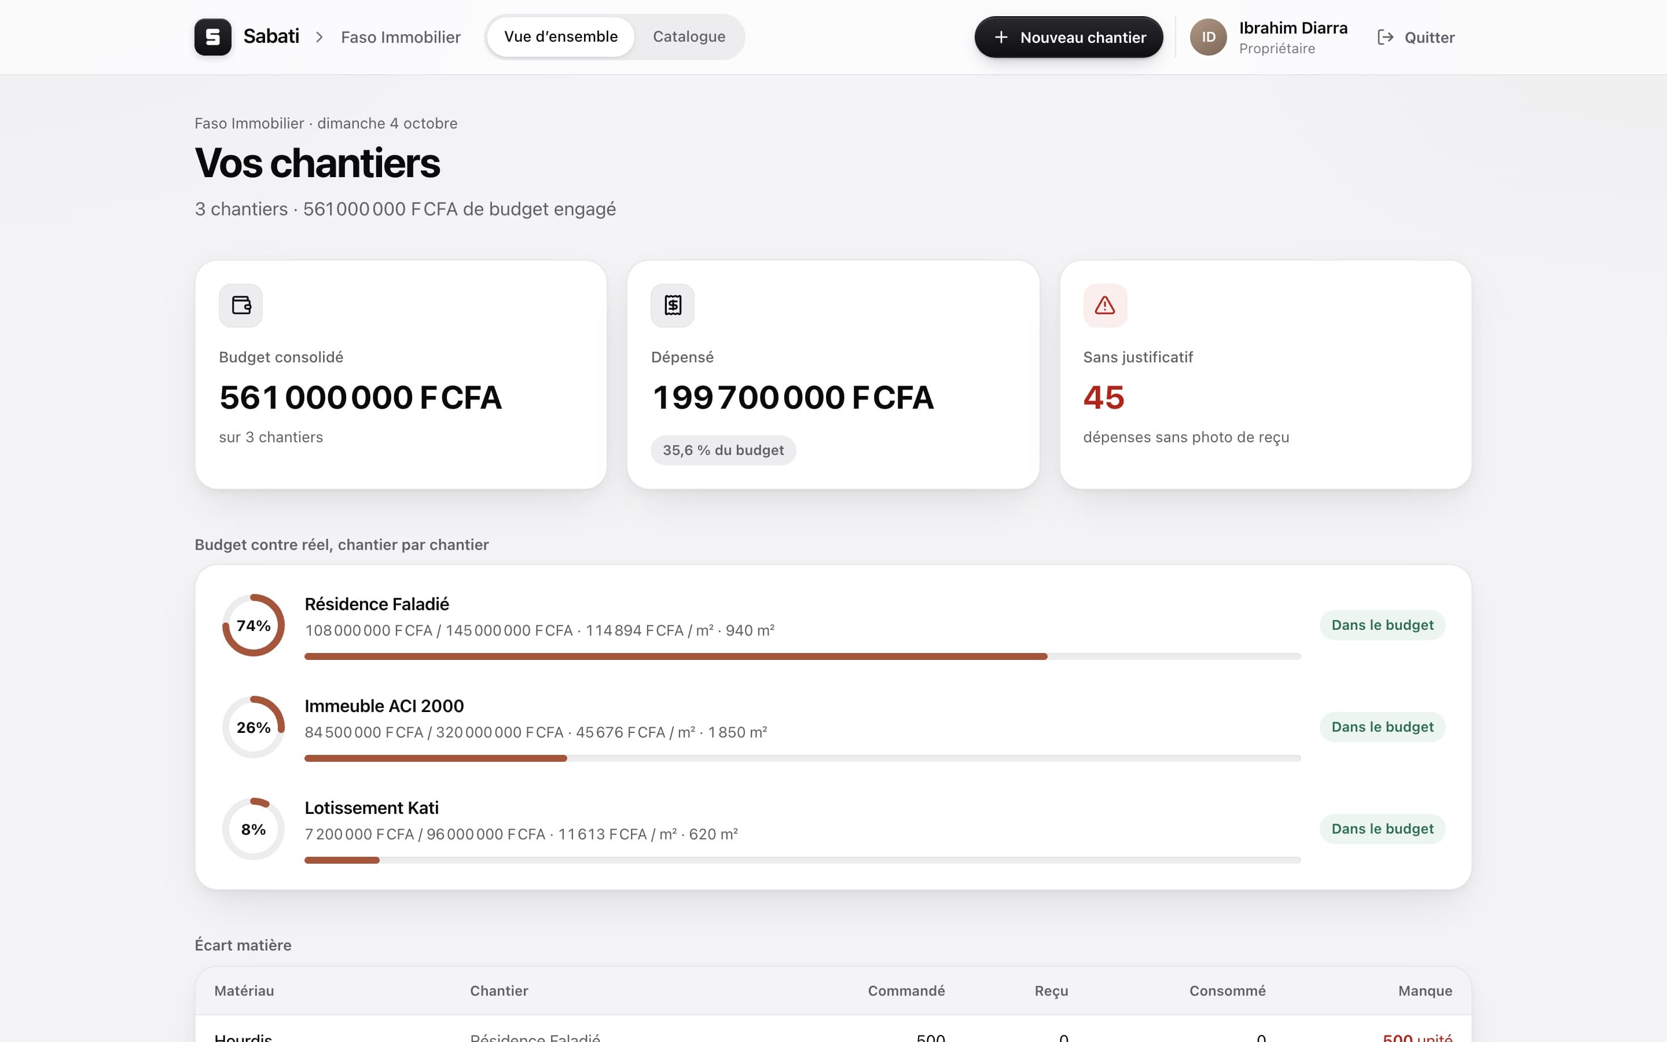Viewport: 1667px width, 1042px height.
Task: Click the receipt icon on Dépensé card
Action: 673,305
